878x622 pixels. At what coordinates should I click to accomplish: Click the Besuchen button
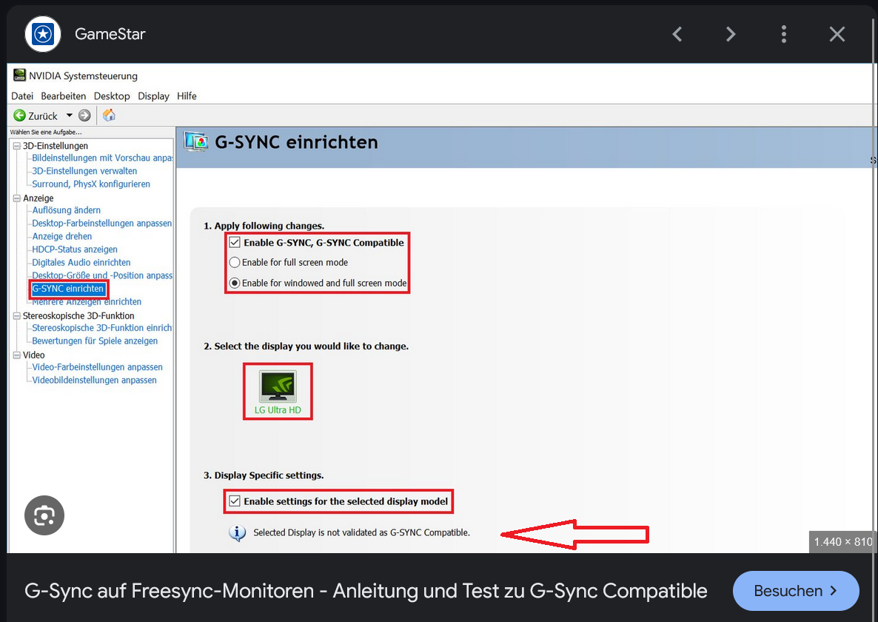(796, 591)
